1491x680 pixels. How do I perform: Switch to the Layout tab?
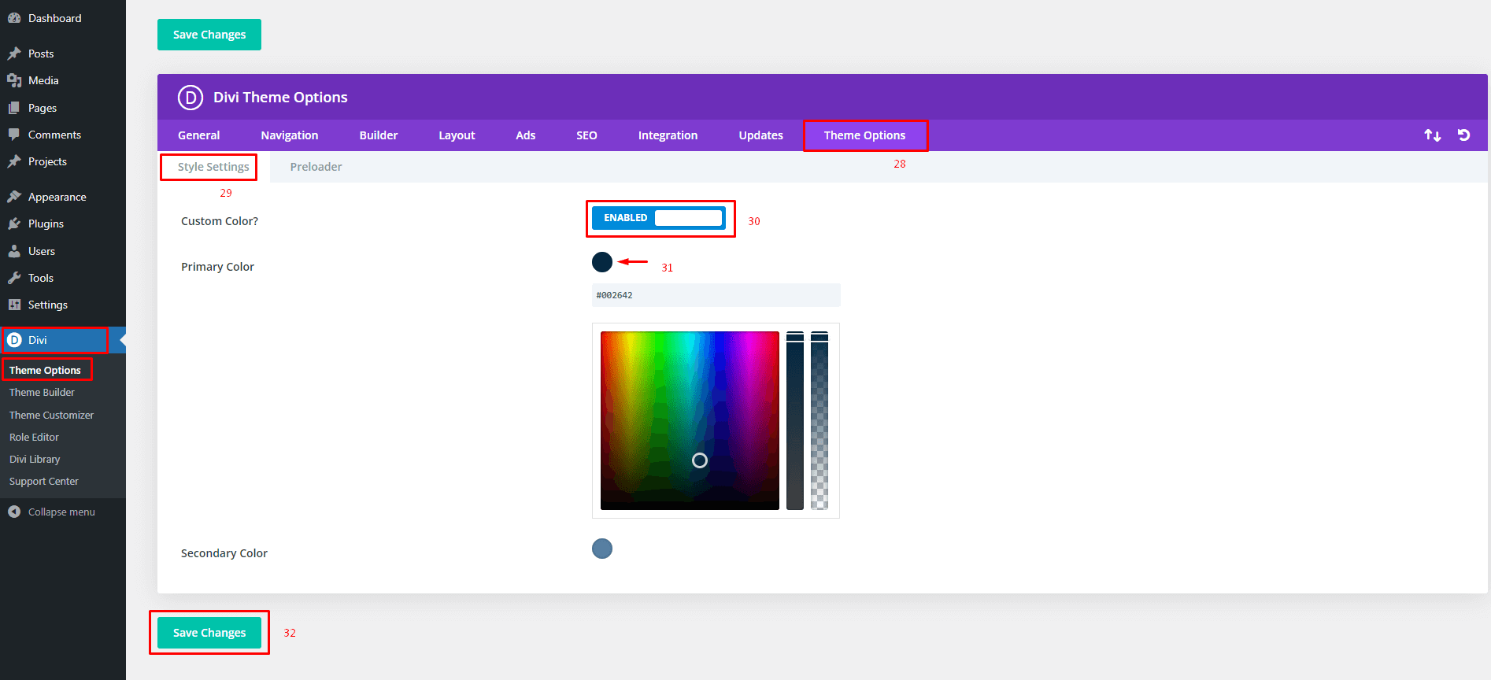click(457, 135)
